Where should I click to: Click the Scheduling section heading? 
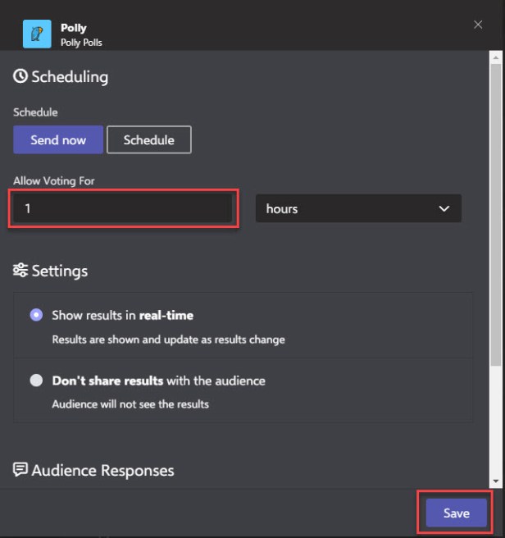pos(70,77)
